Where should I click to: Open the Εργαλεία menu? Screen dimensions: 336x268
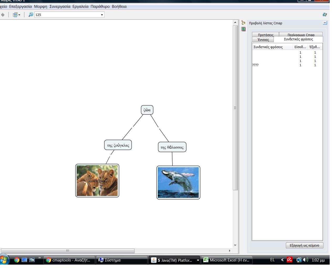pyautogui.click(x=80, y=7)
